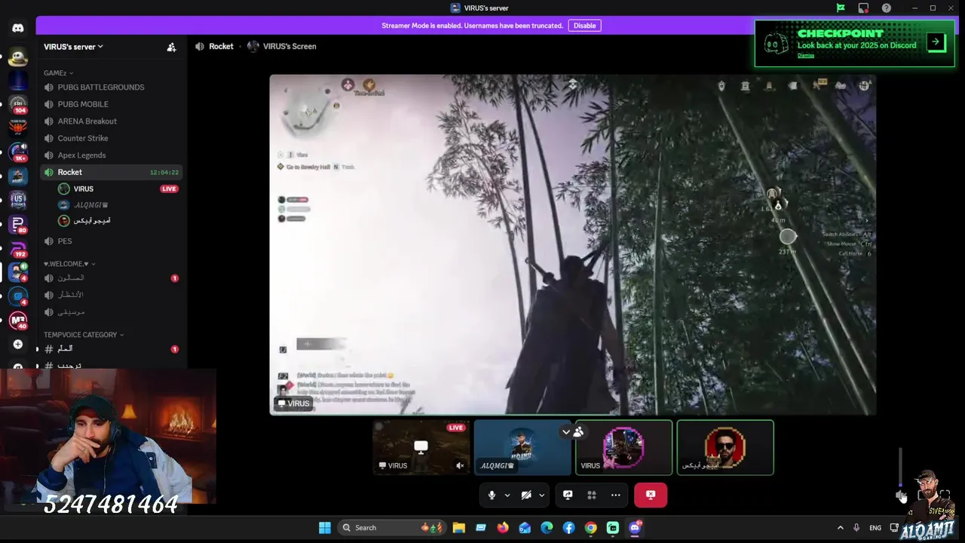Click the 12:04:22 call timer
Screen dimensions: 965x543
(164, 173)
